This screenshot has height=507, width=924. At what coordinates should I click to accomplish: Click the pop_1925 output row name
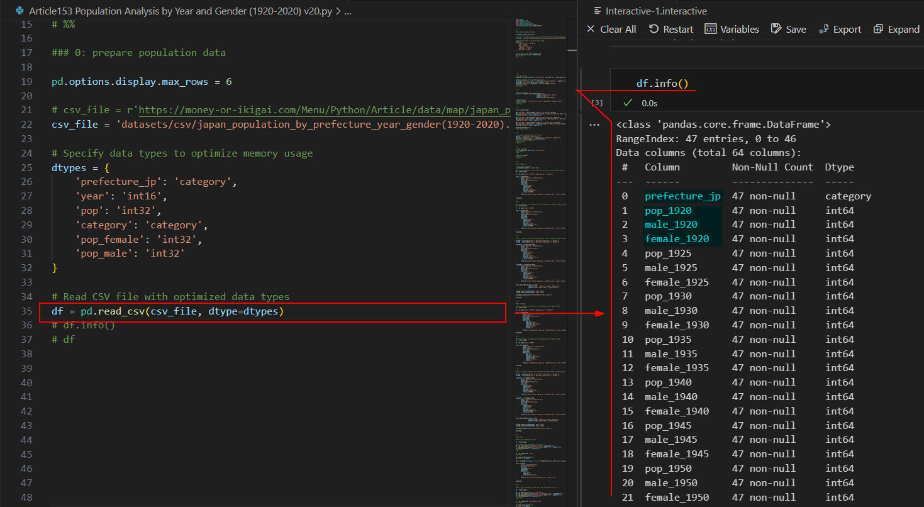tap(668, 253)
